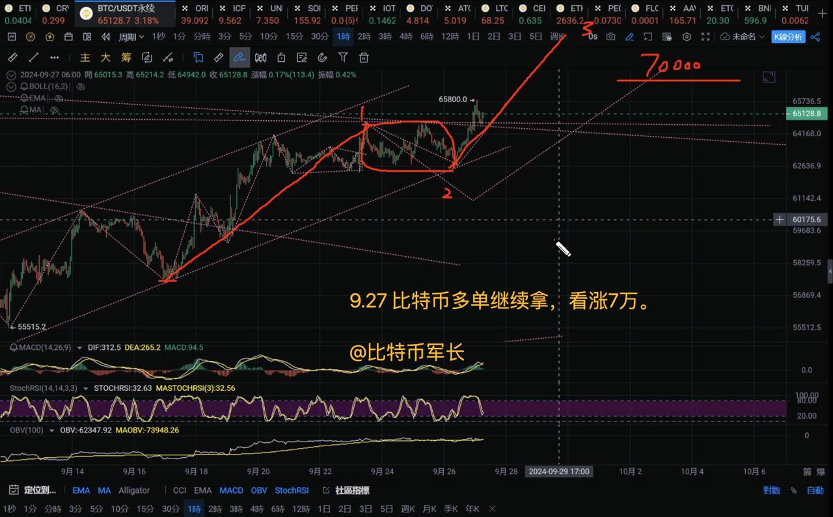833x517 pixels.
Task: Click the magnet snap icon
Action: coord(322,58)
